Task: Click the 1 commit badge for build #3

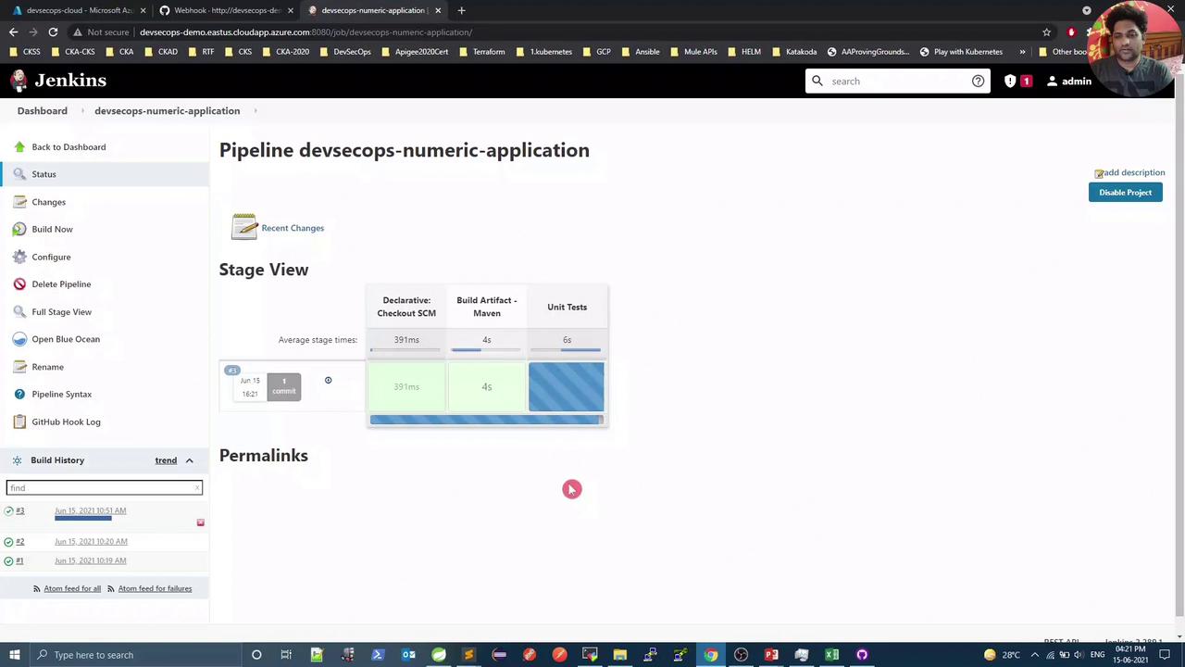Action: click(284, 386)
